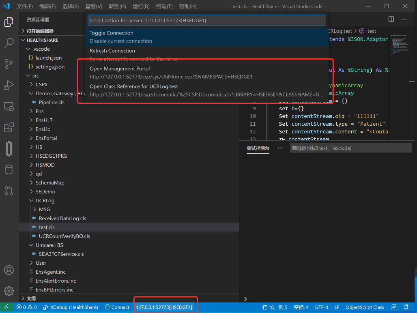This screenshot has height=313, width=417.
Task: Focus the debug console filter field
Action: 350,148
